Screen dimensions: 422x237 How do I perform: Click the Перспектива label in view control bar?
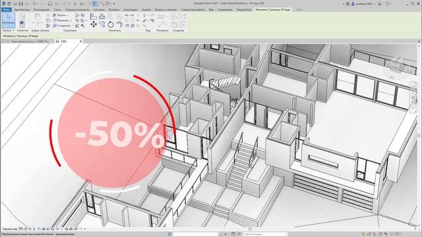[10, 229]
